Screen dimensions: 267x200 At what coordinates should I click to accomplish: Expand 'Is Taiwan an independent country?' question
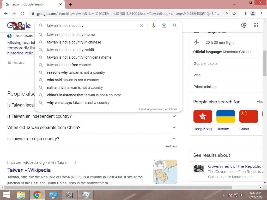(92, 116)
